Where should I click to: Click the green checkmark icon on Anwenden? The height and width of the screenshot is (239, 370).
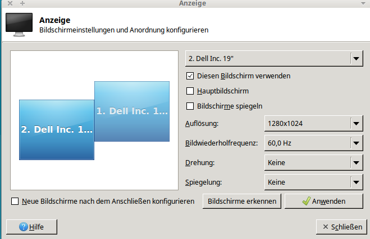[306, 201]
